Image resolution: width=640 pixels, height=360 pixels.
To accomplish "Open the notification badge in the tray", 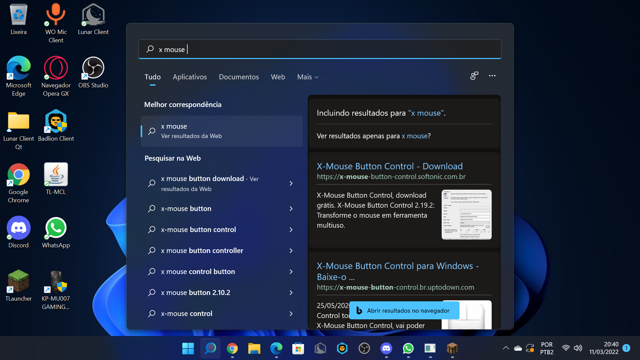I will [626, 348].
